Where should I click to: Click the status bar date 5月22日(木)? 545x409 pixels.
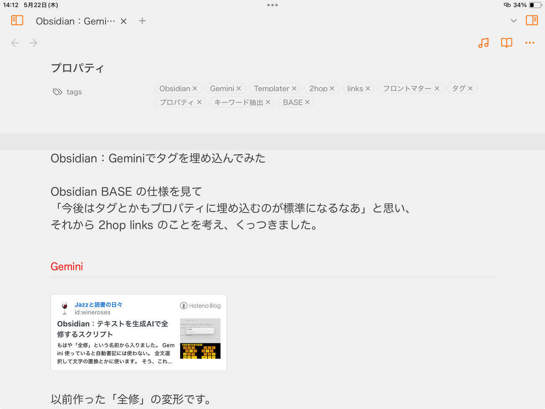coord(41,5)
